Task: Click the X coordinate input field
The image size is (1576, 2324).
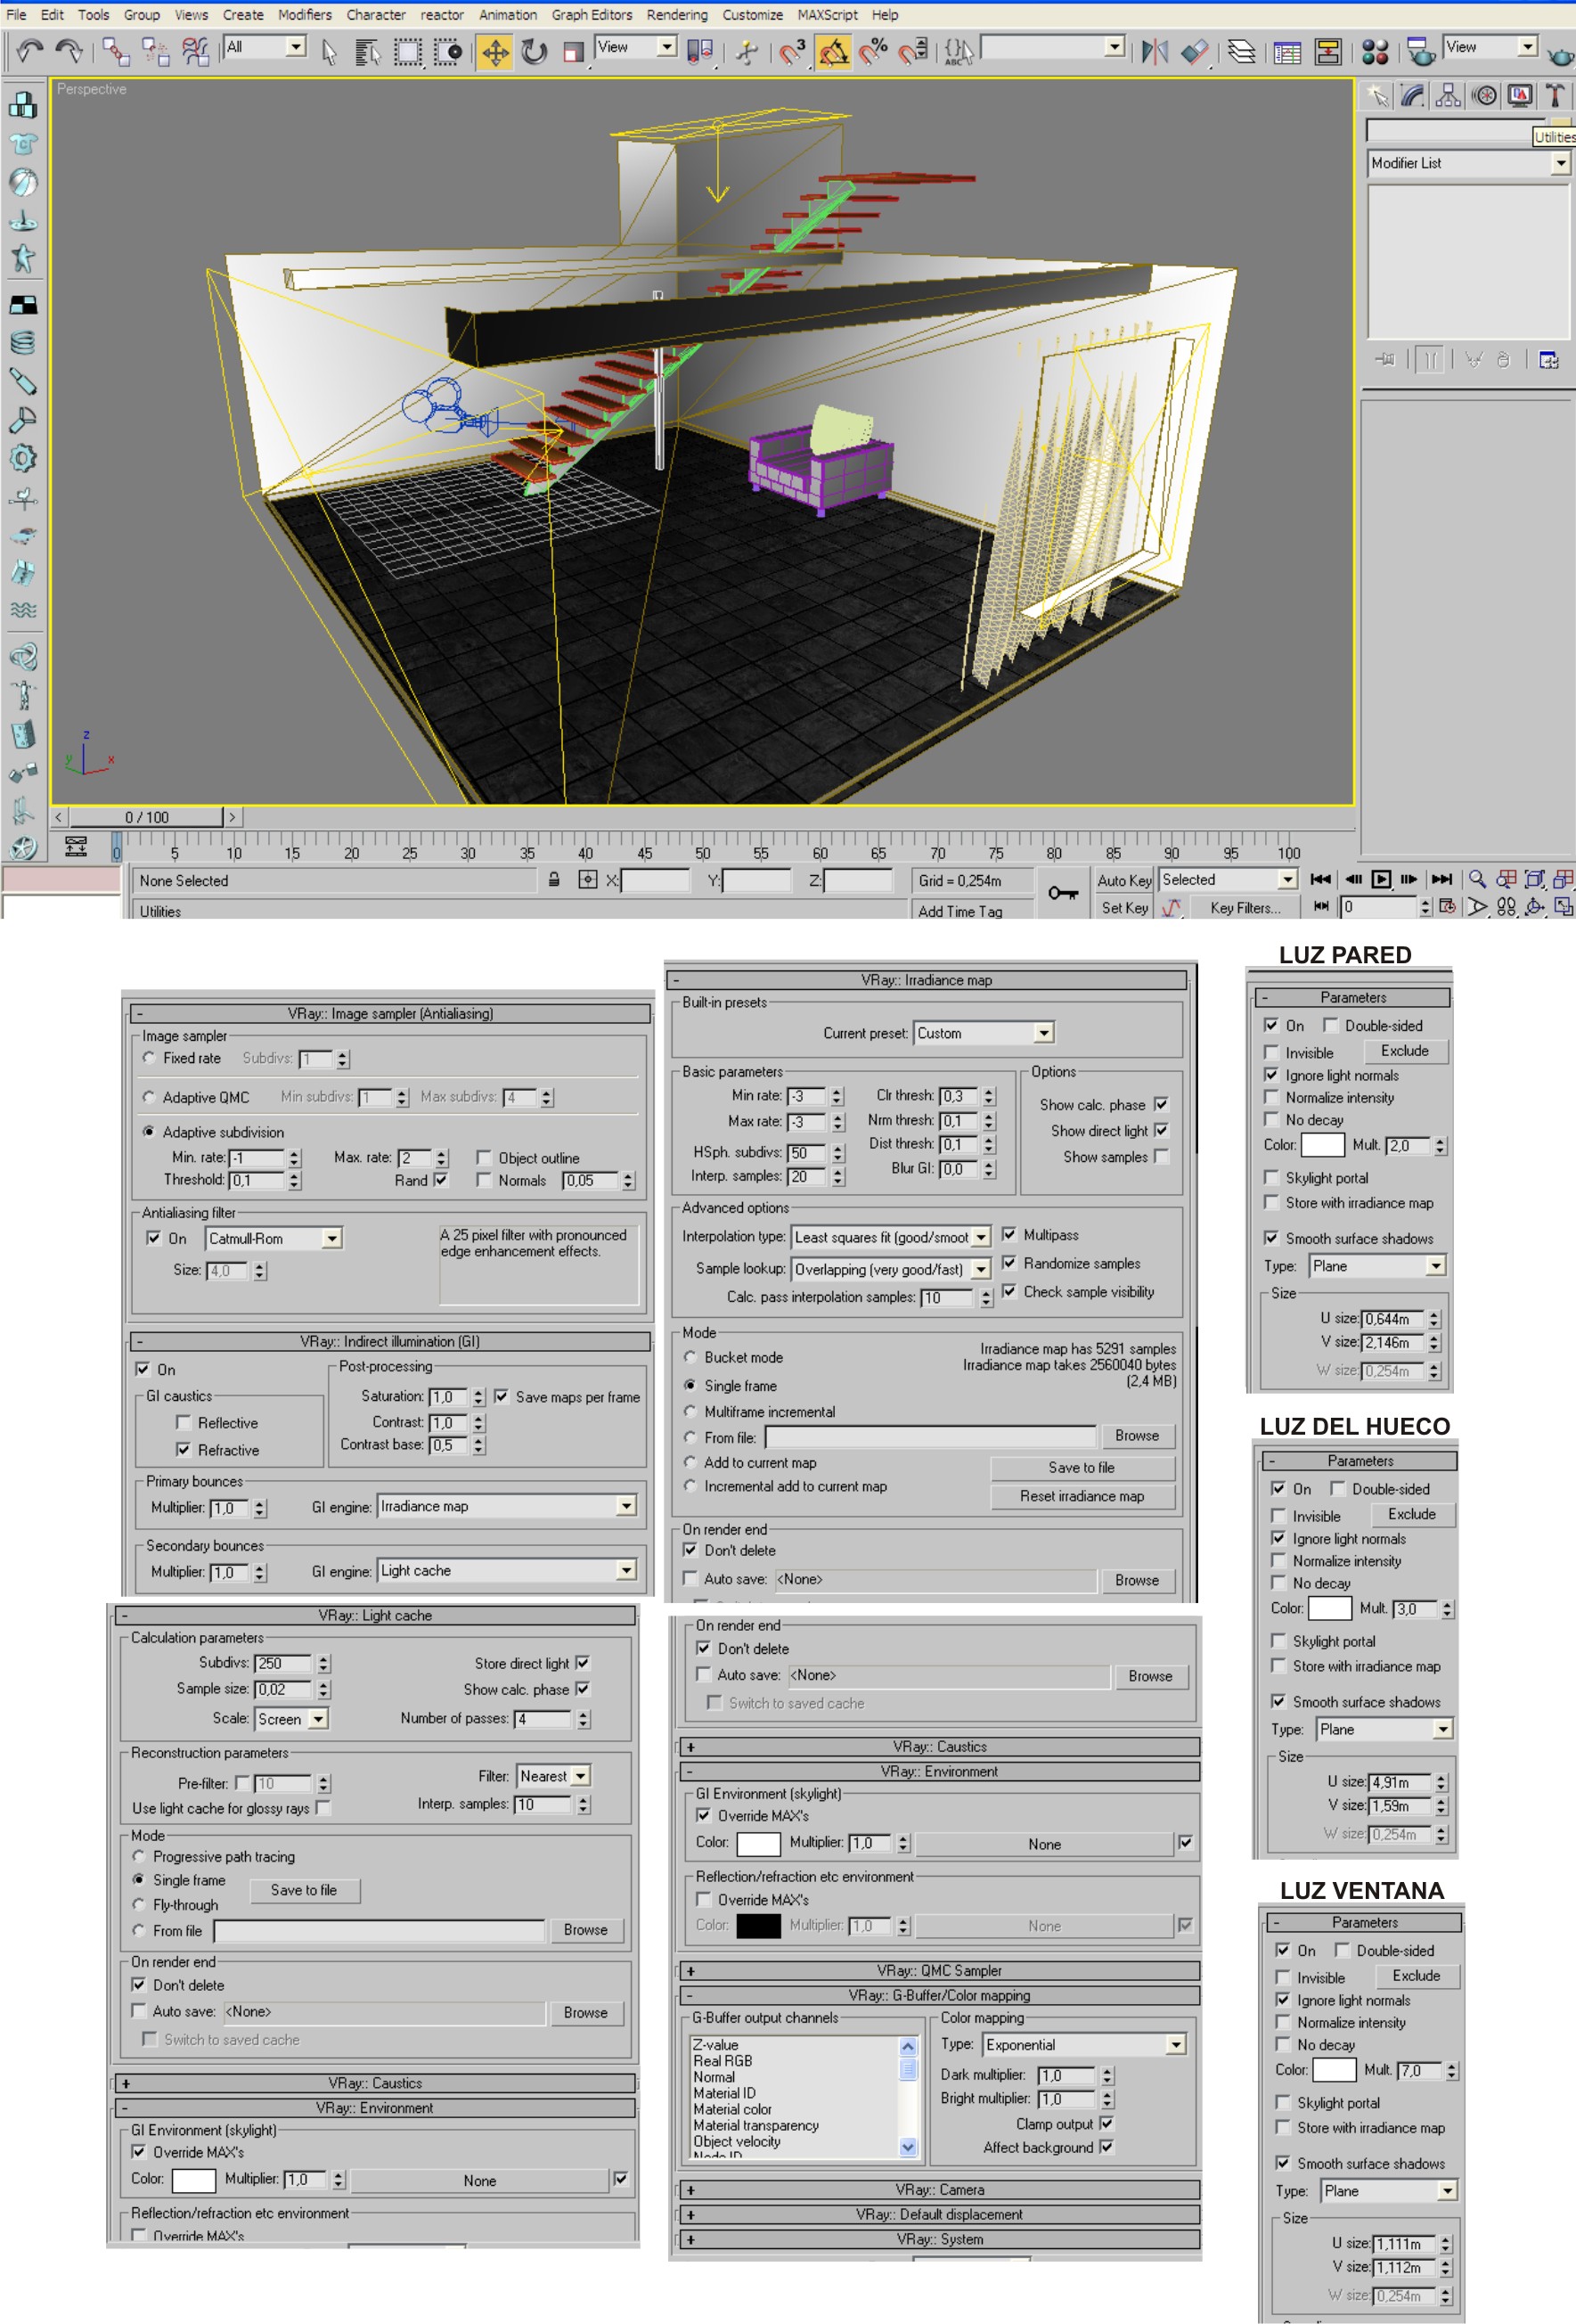Action: (x=655, y=880)
